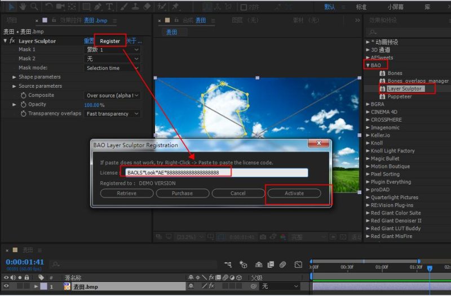The image size is (451, 296).
Task: Hide the 麦田.bmp layer with eye icon
Action: coord(6,286)
